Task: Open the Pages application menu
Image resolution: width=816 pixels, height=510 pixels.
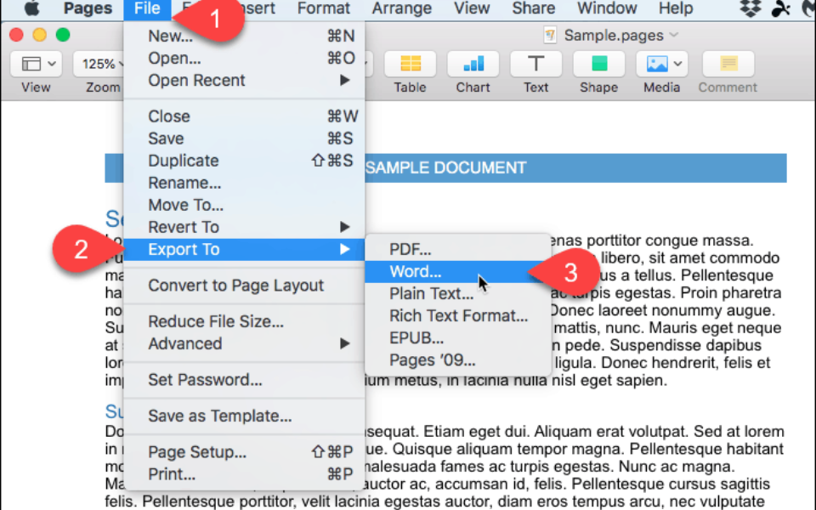Action: coord(88,8)
